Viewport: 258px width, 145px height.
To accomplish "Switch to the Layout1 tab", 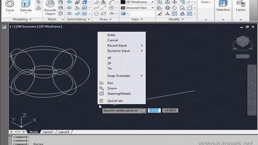I will click(x=48, y=132).
